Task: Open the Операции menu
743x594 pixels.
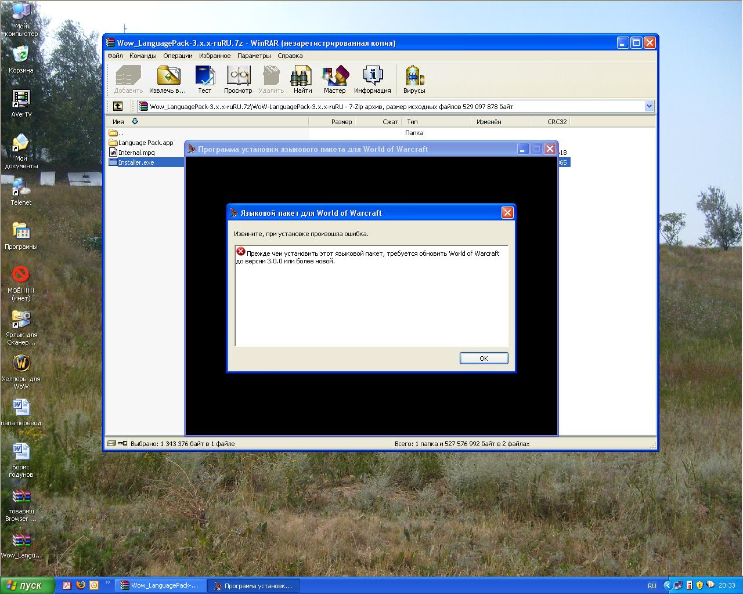Action: pos(178,56)
